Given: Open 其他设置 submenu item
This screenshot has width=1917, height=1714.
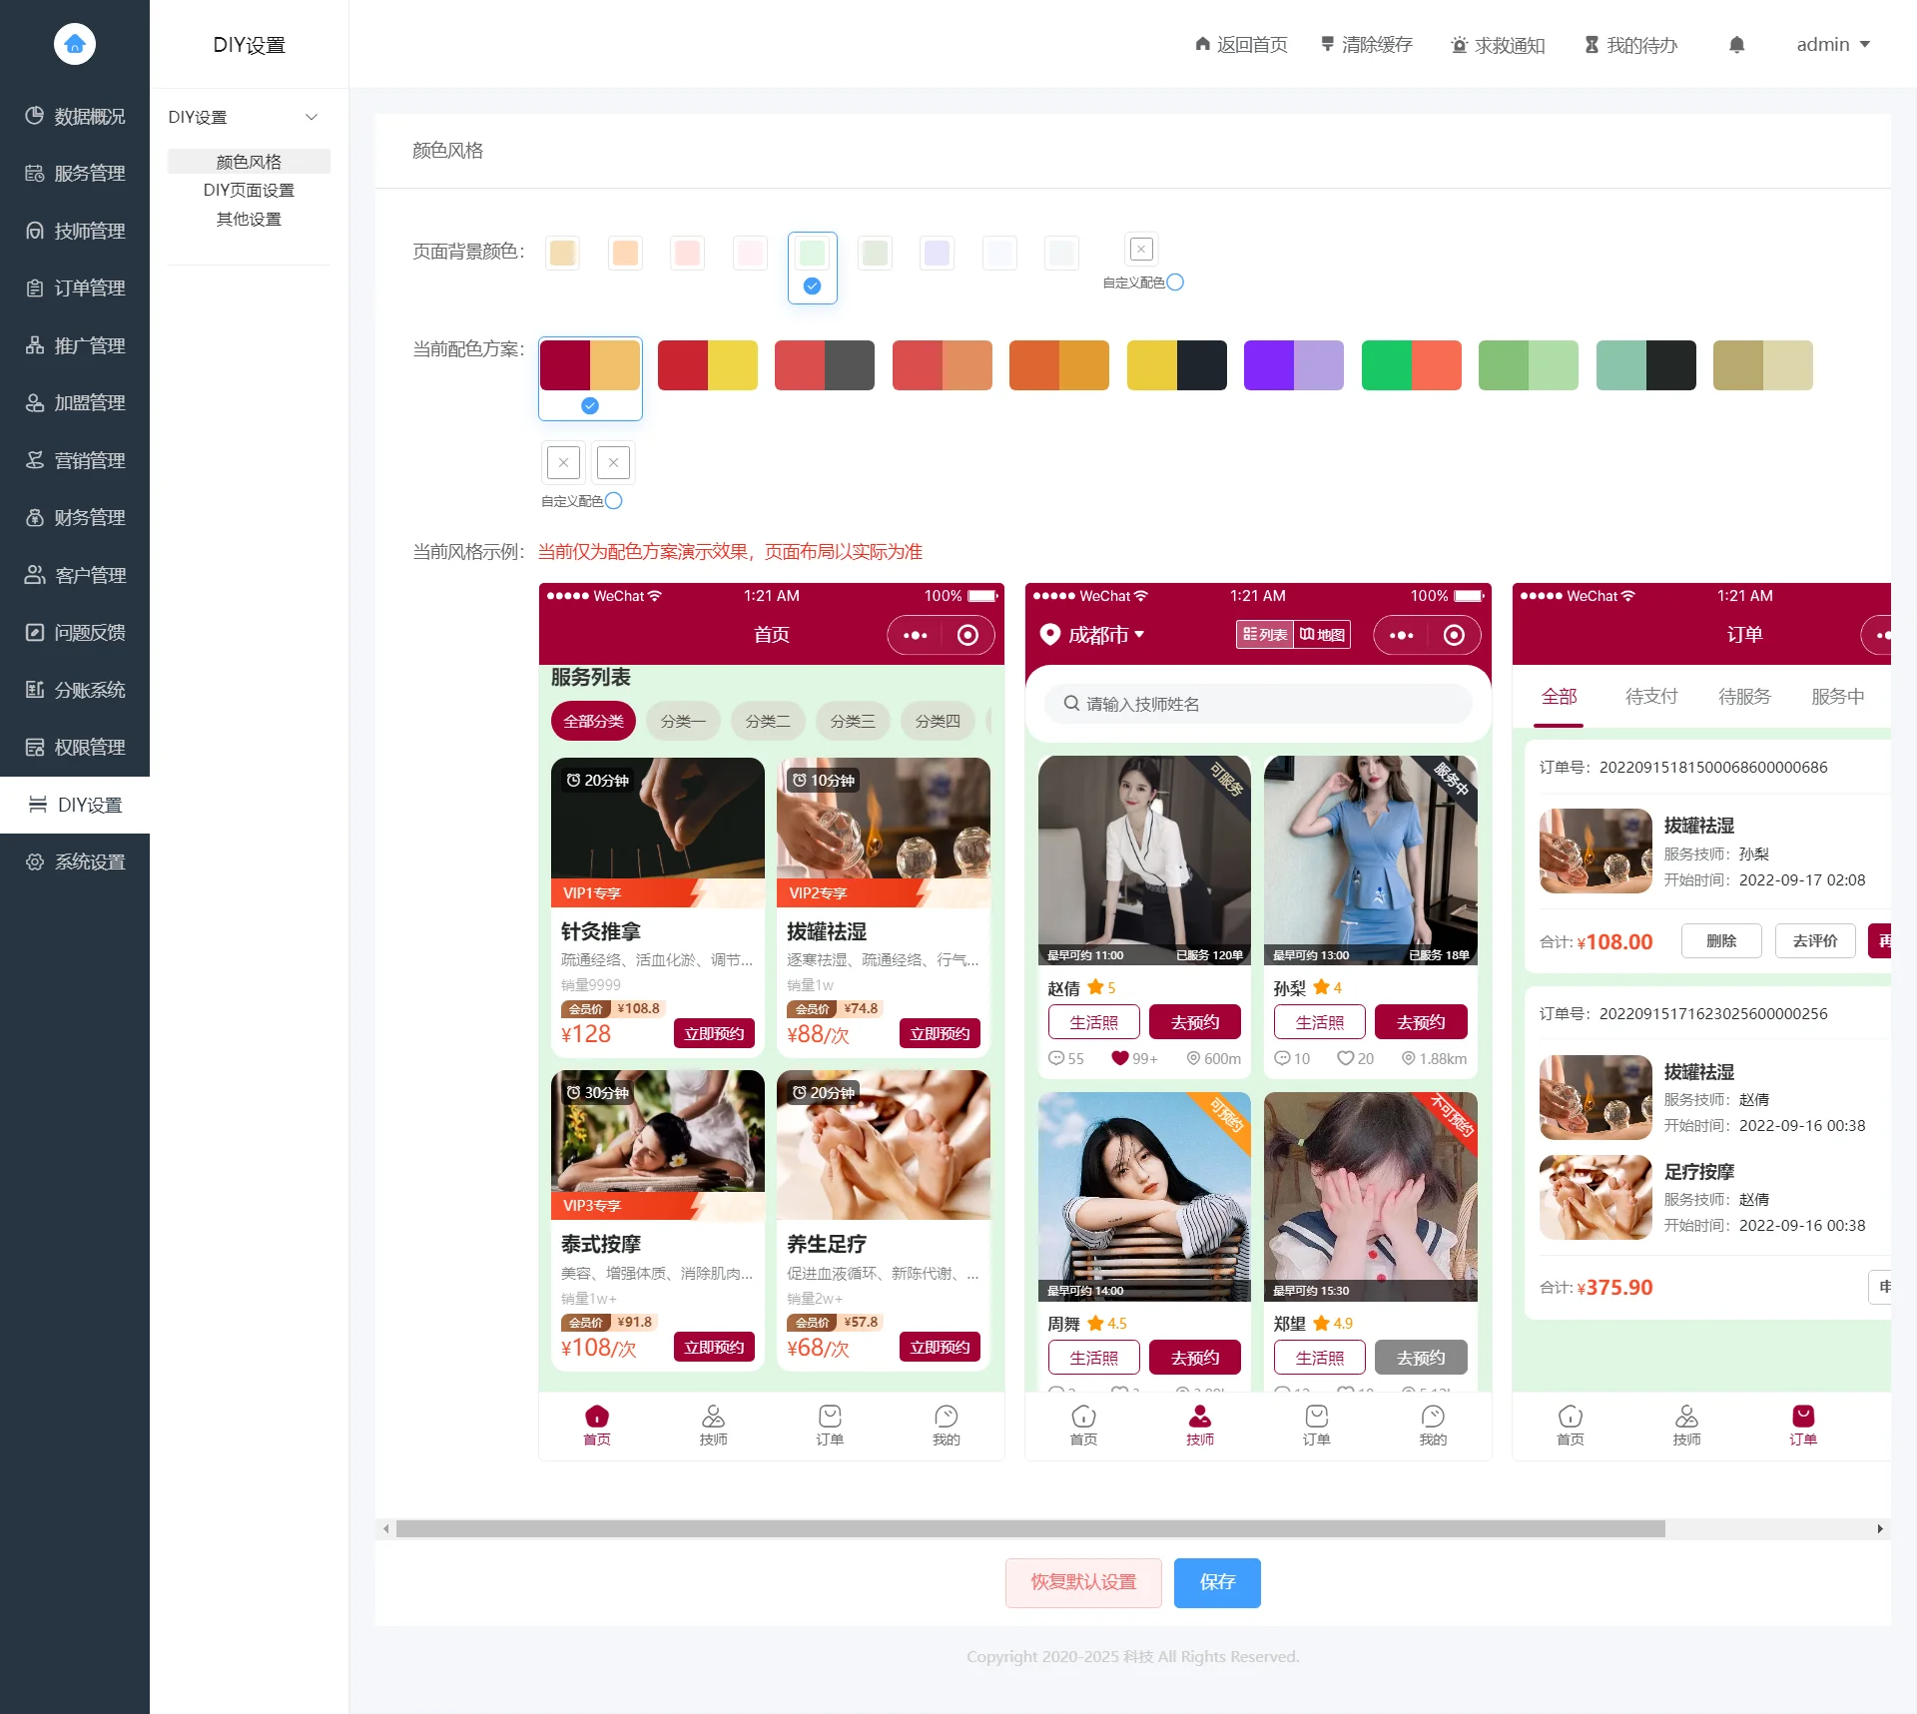Looking at the screenshot, I should point(249,219).
